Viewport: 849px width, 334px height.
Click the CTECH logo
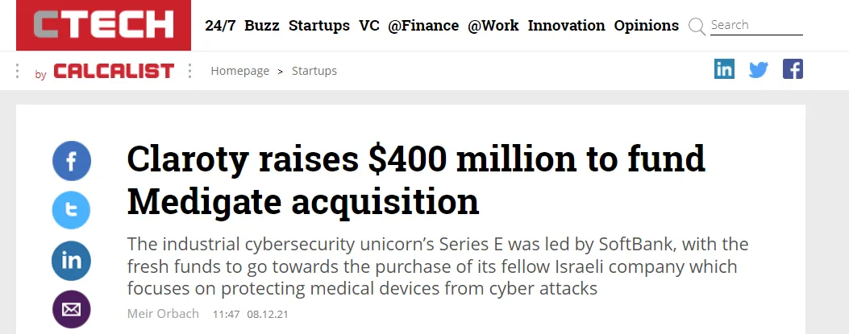(103, 26)
